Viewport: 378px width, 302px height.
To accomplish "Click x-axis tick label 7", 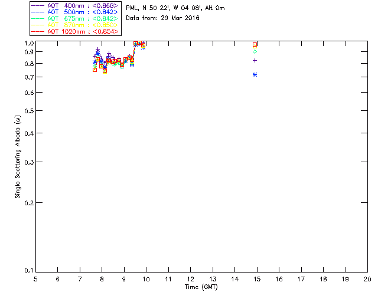I will [80, 279].
